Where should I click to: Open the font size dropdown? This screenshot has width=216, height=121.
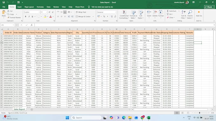[x=46, y=12]
